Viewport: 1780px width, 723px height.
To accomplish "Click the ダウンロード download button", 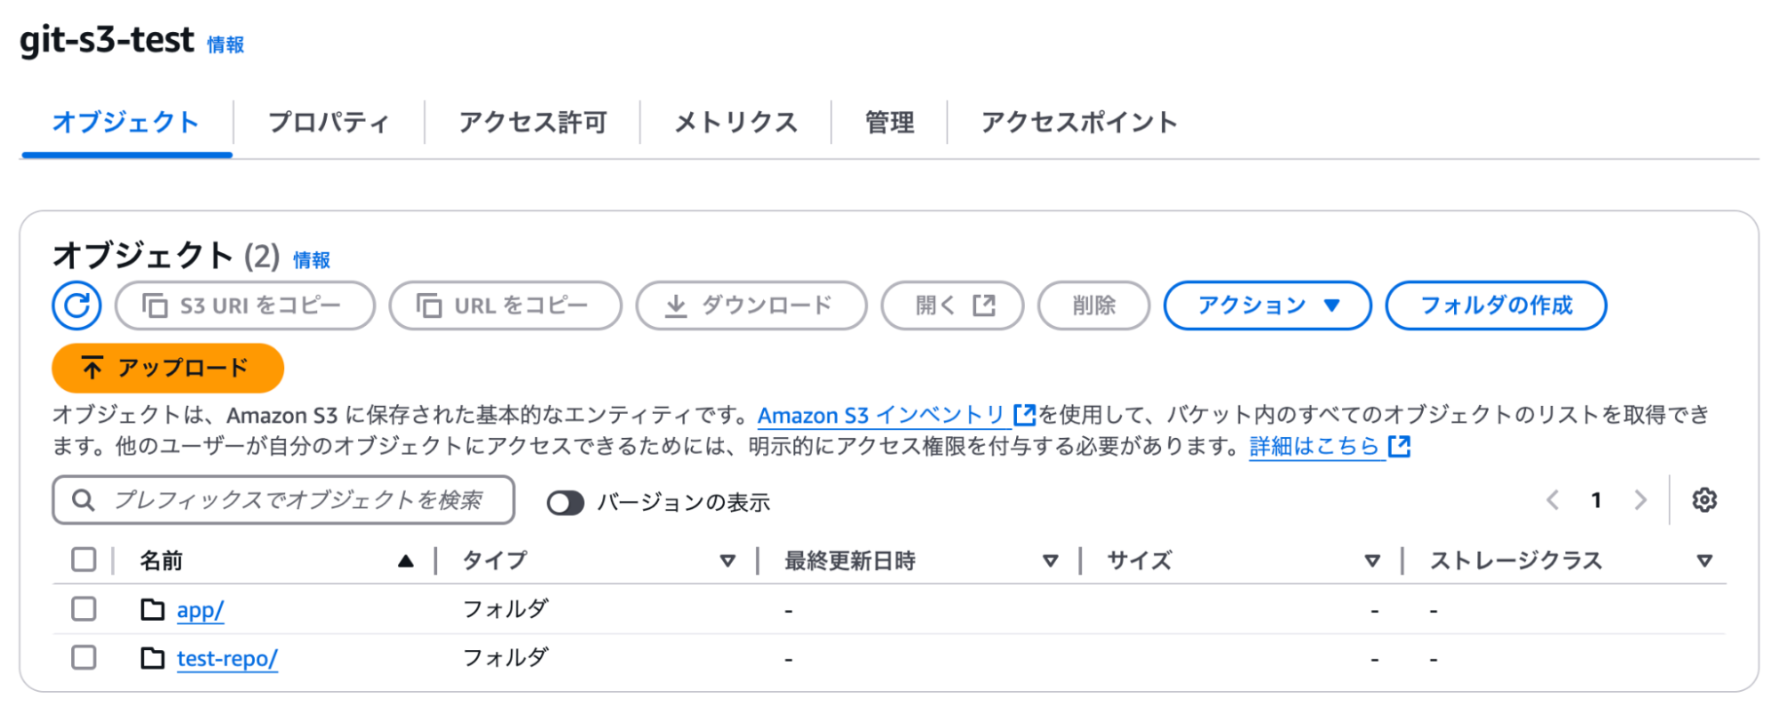I will pyautogui.click(x=751, y=305).
